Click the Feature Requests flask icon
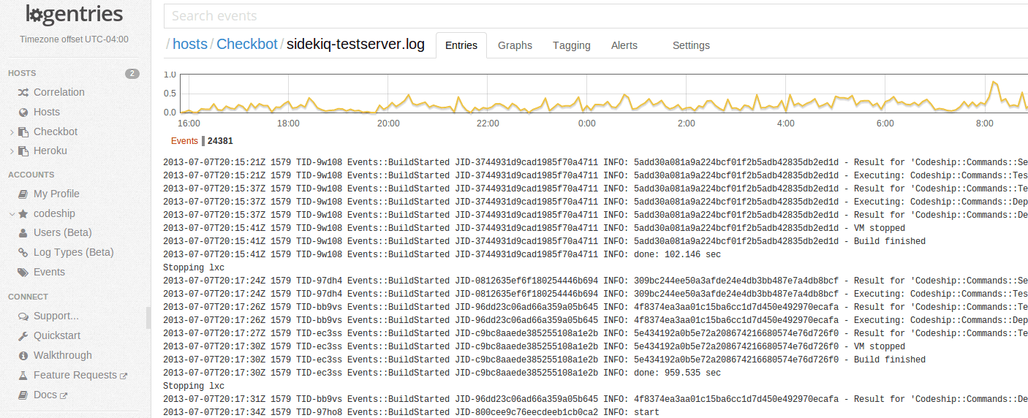This screenshot has width=1028, height=418. 23,375
